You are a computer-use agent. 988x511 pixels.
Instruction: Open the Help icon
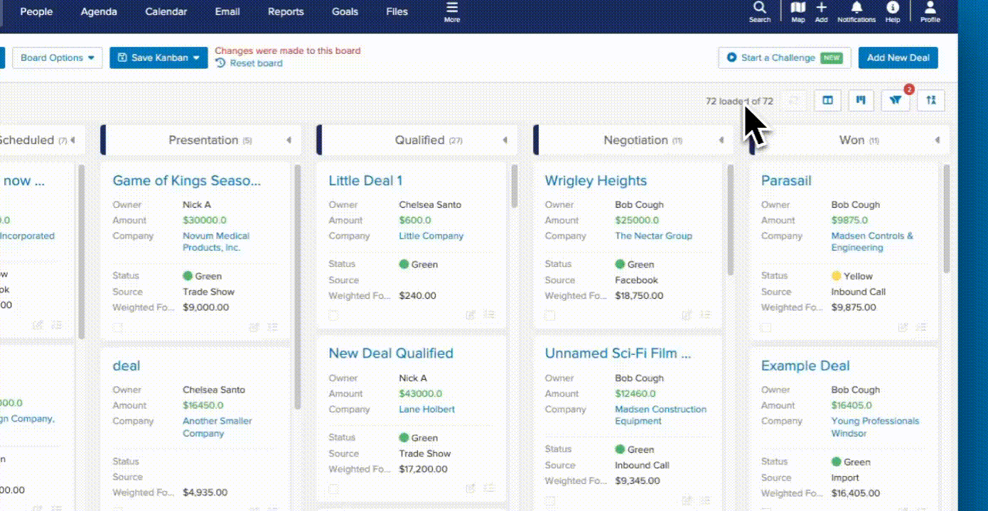892,9
